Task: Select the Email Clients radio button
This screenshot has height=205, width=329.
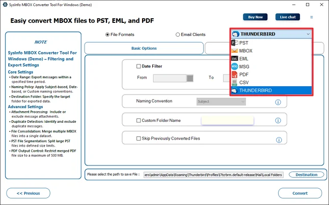Action: pos(178,35)
